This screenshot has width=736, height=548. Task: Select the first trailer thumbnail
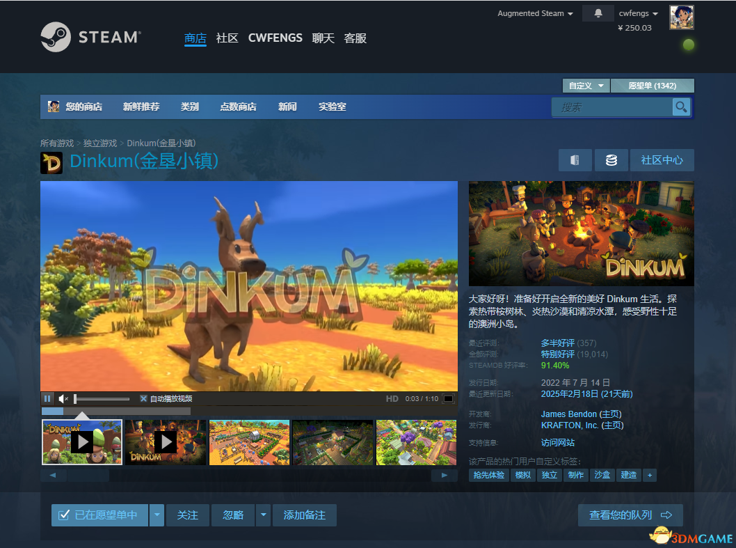(x=82, y=442)
